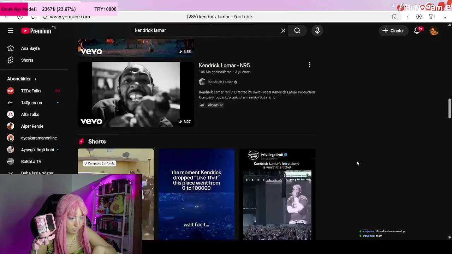The image size is (452, 254).
Task: Click the BaBaLa TV avatar icon
Action: 11,162
